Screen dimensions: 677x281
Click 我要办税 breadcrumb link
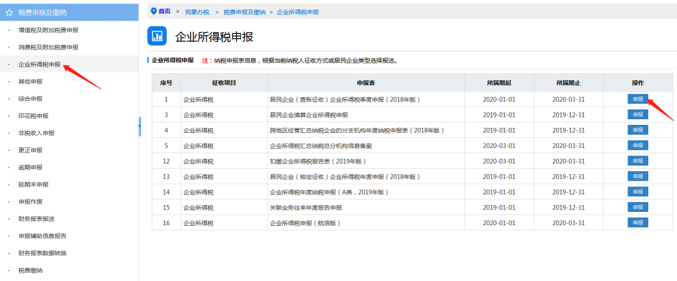pyautogui.click(x=197, y=12)
